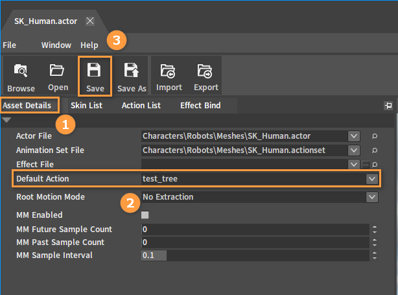Decrease MM Future Sample Count with down arrow
The height and width of the screenshot is (295, 398).
[x=375, y=231]
